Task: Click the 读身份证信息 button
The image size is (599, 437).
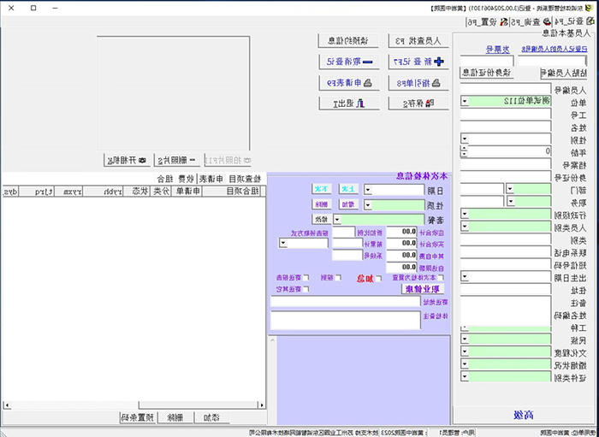Action: pos(487,73)
